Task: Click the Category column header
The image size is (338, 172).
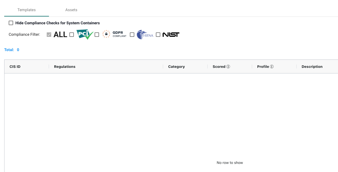Action: pyautogui.click(x=177, y=66)
